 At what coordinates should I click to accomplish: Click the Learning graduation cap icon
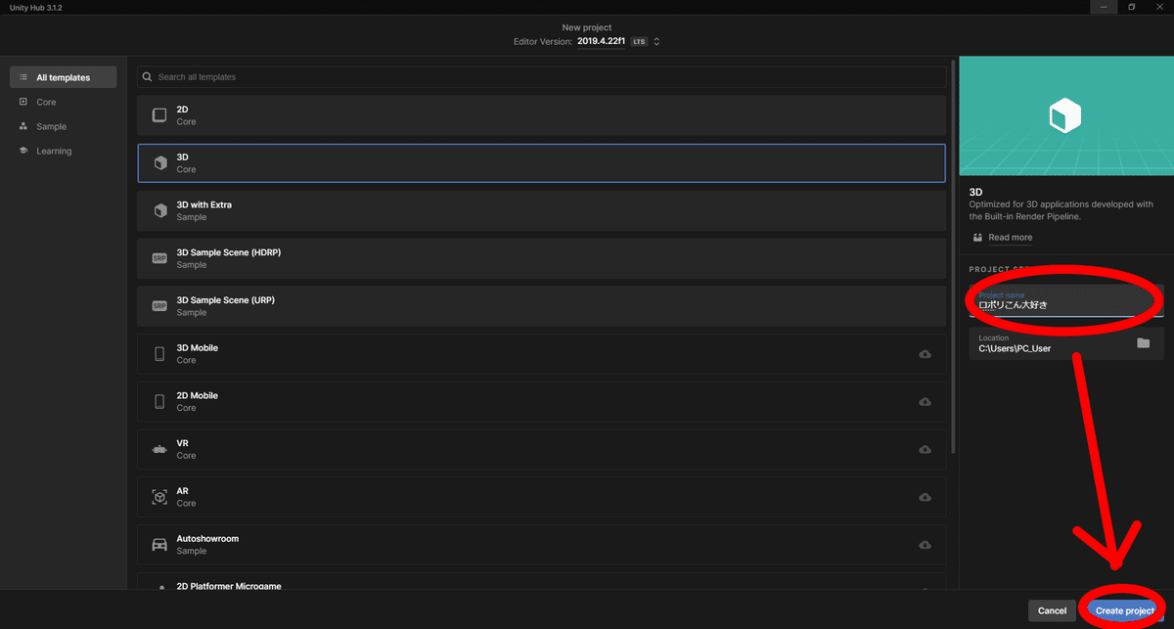tap(23, 151)
